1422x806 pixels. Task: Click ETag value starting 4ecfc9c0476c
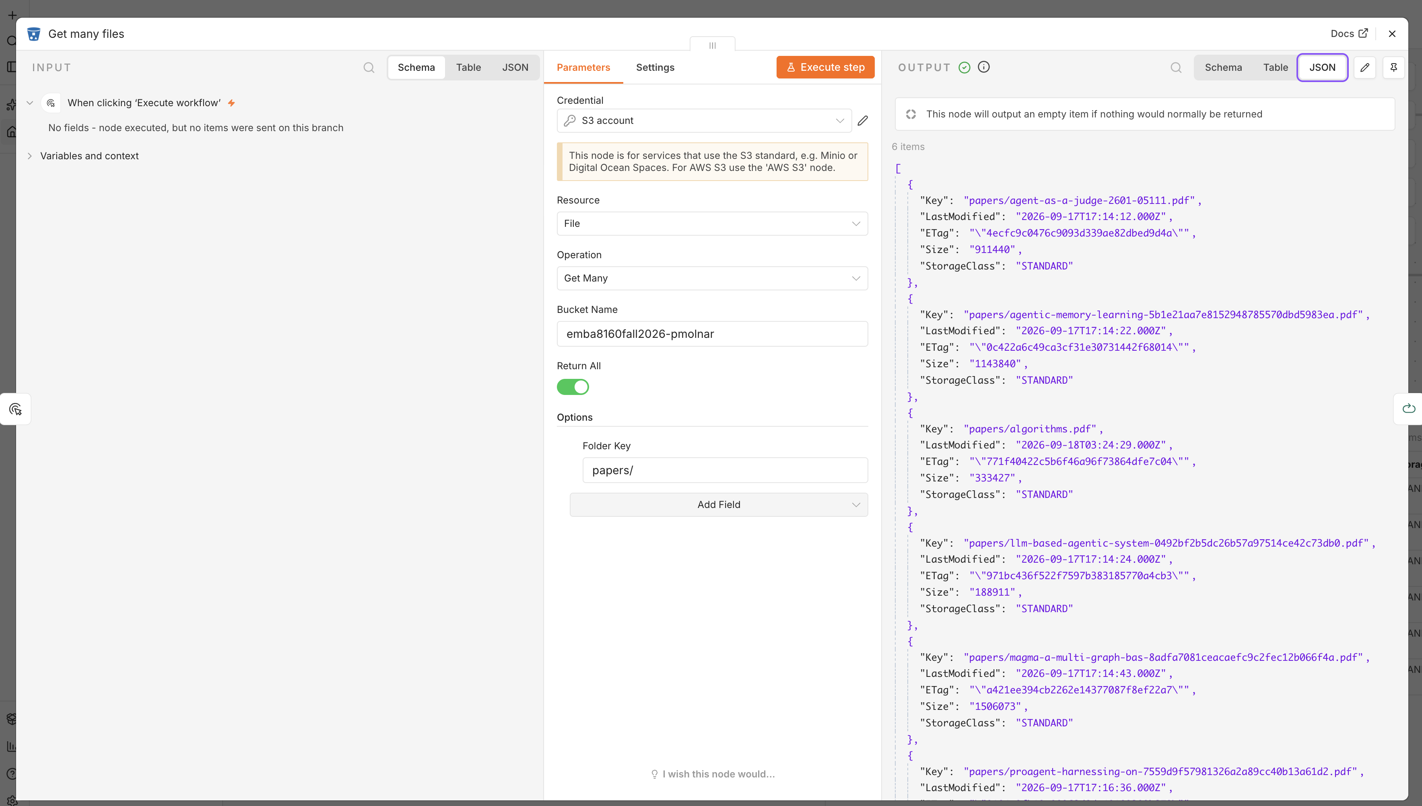pos(1079,233)
